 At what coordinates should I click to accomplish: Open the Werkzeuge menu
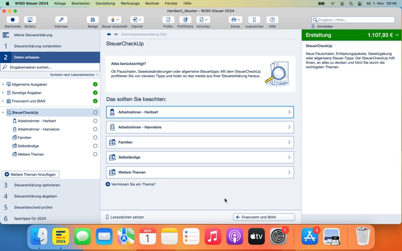(130, 4)
